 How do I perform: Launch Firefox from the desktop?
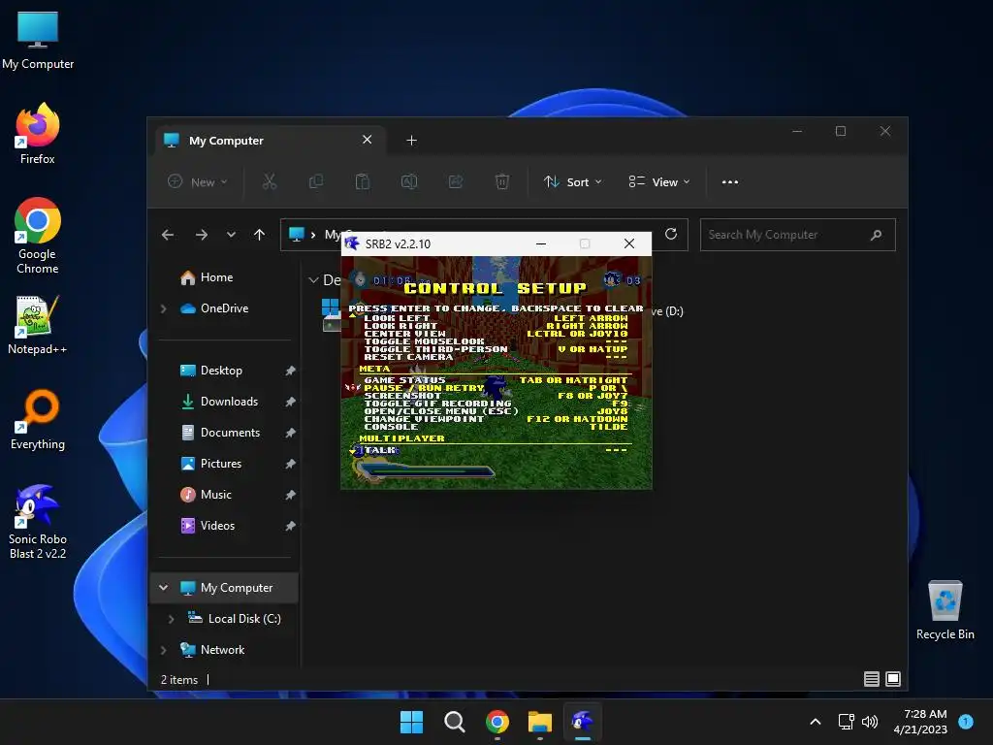38,134
